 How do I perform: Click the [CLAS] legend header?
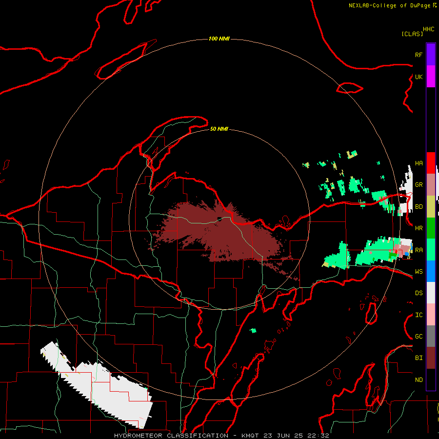click(x=412, y=34)
